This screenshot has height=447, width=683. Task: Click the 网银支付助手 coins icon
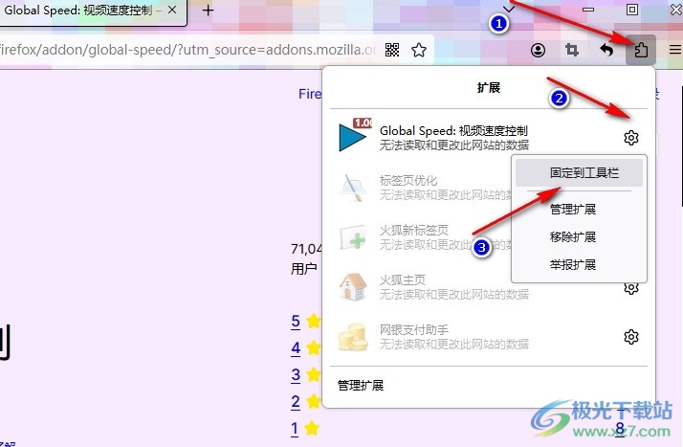coord(353,337)
